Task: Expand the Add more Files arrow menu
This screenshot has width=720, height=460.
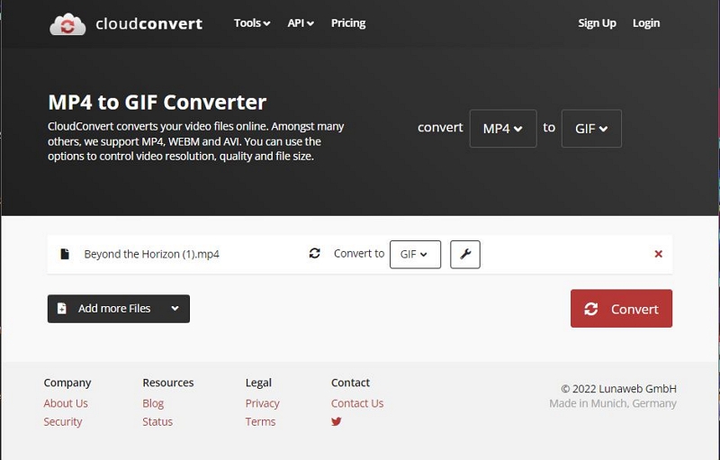Action: click(x=175, y=309)
